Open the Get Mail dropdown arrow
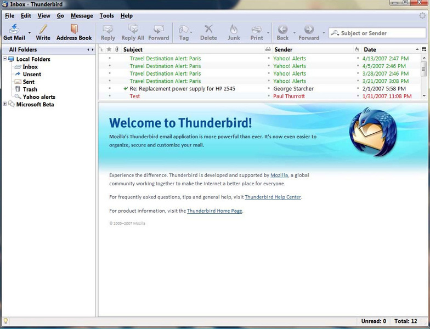 30,33
